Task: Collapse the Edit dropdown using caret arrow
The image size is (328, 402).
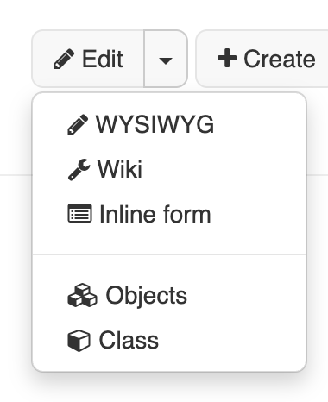Action: pos(166,60)
